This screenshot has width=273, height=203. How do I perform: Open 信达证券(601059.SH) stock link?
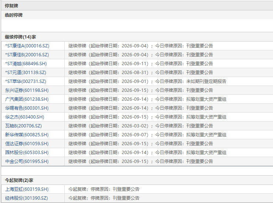(x=27, y=144)
